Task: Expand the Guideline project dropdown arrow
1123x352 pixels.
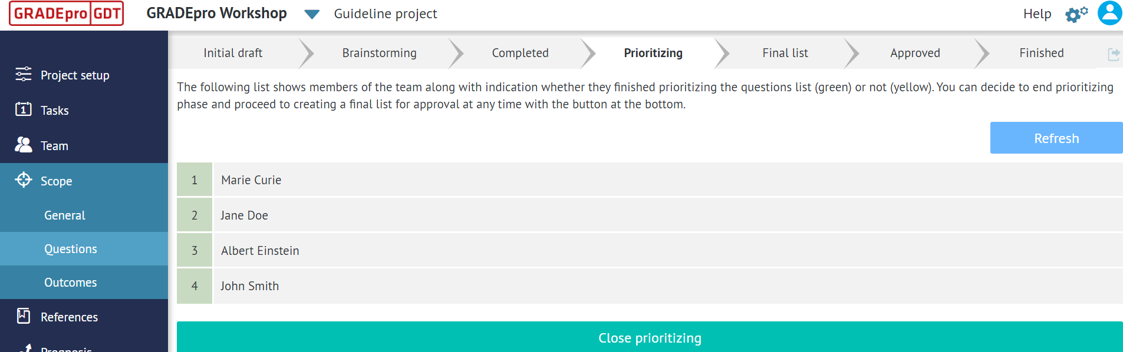Action: pos(311,14)
